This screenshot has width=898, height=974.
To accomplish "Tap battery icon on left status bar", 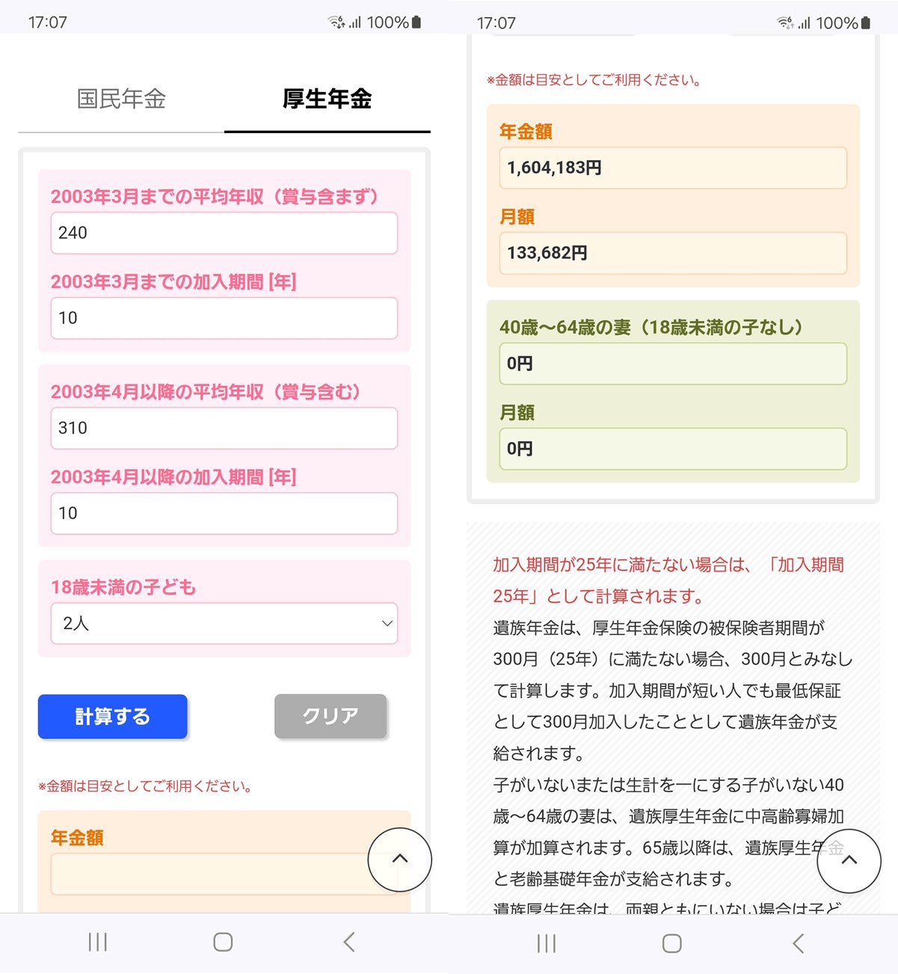I will coord(416,22).
